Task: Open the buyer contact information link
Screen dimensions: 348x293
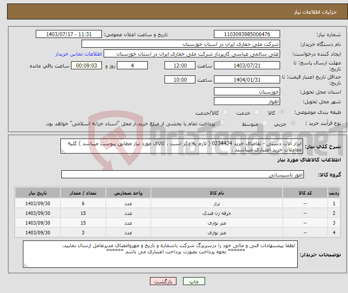Action: (79, 54)
